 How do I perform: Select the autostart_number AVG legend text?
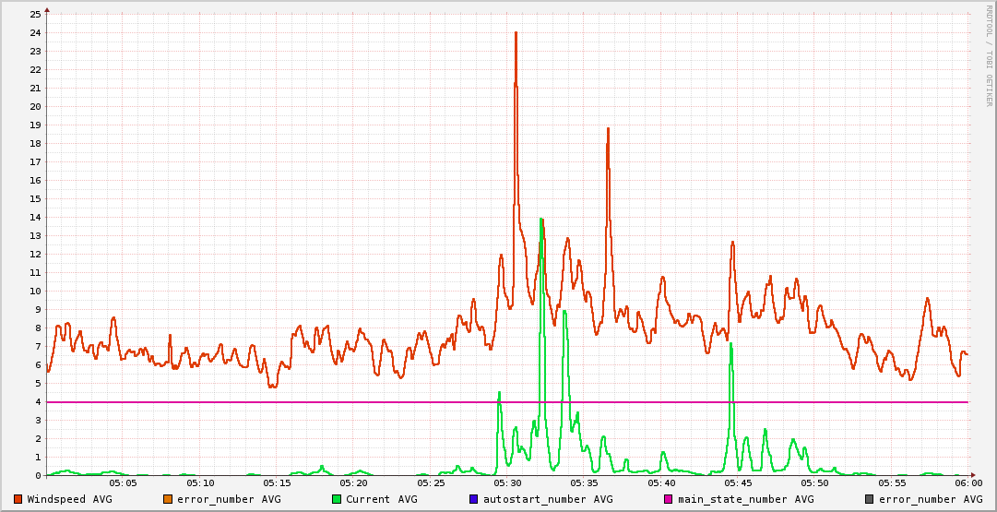tap(548, 499)
